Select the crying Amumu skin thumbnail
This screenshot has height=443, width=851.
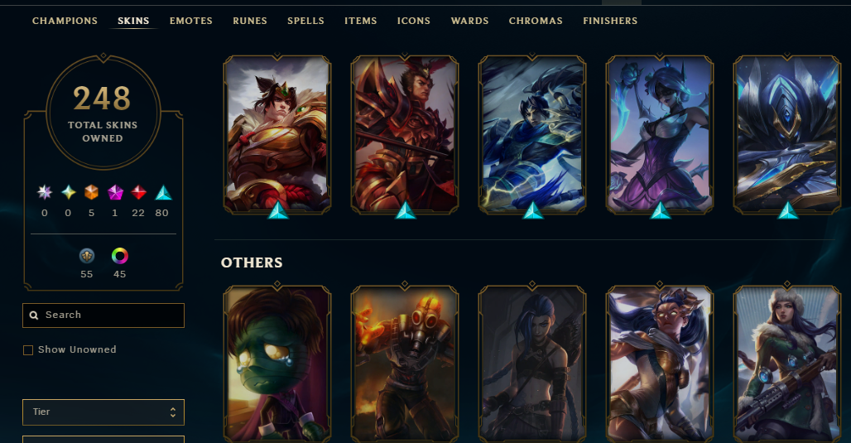click(277, 364)
